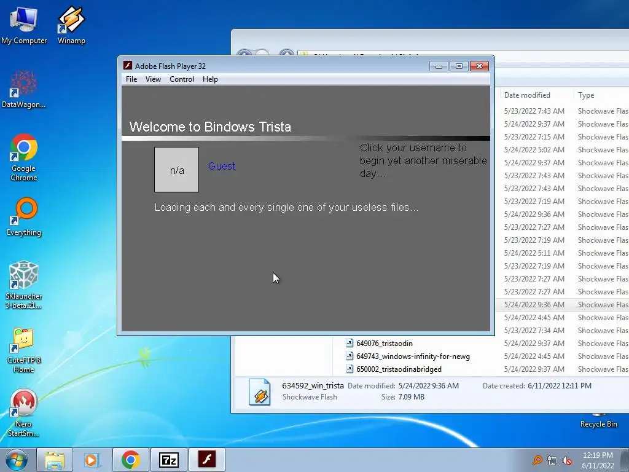Viewport: 629px width, 472px height.
Task: Click the large Shockwave Flash details-pane icon
Action: coord(260,391)
